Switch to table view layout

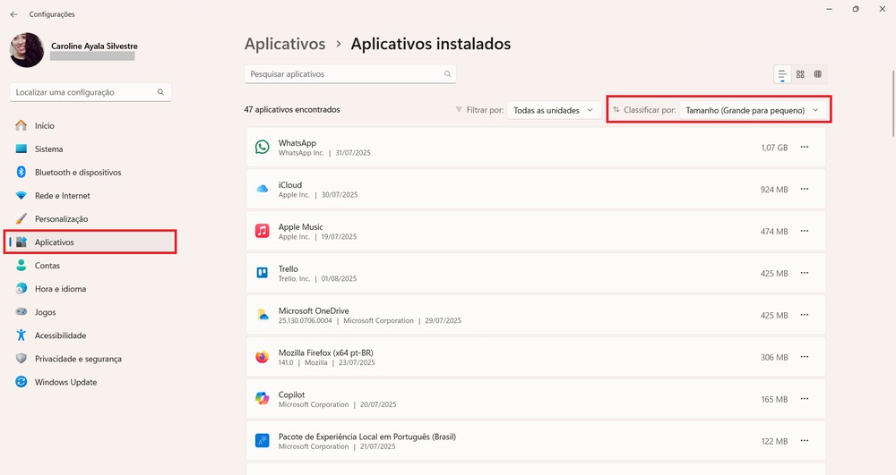(x=818, y=74)
